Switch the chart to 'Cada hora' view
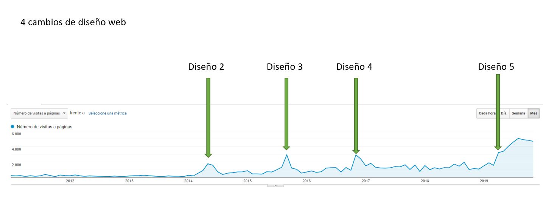The height and width of the screenshot is (208, 543). 487,113
